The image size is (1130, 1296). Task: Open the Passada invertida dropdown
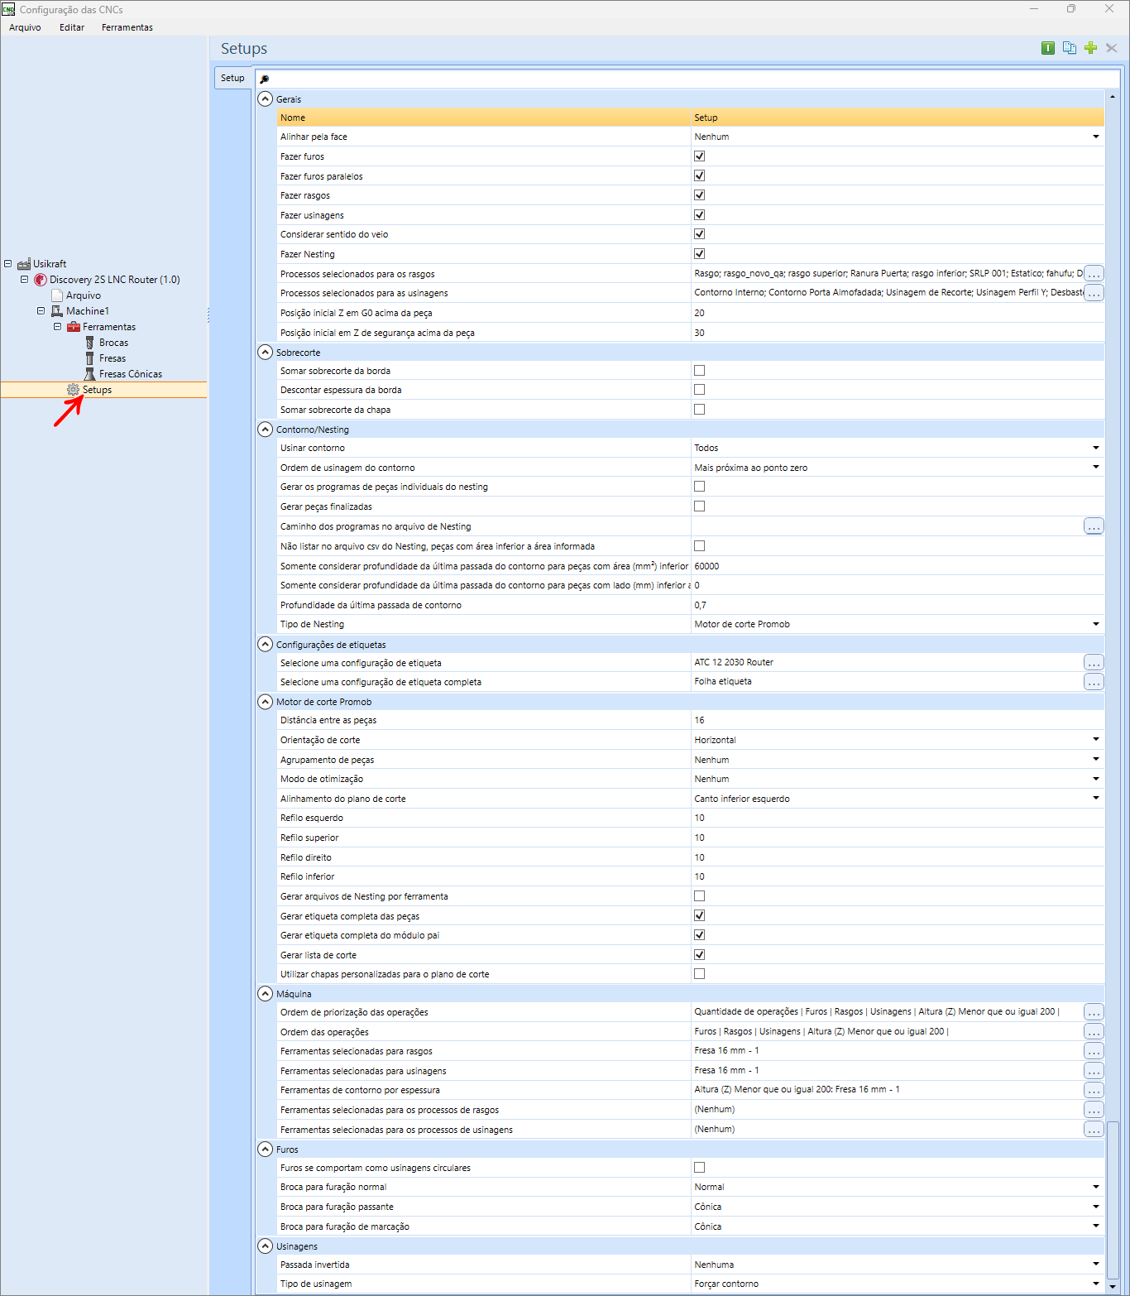pyautogui.click(x=1096, y=1265)
